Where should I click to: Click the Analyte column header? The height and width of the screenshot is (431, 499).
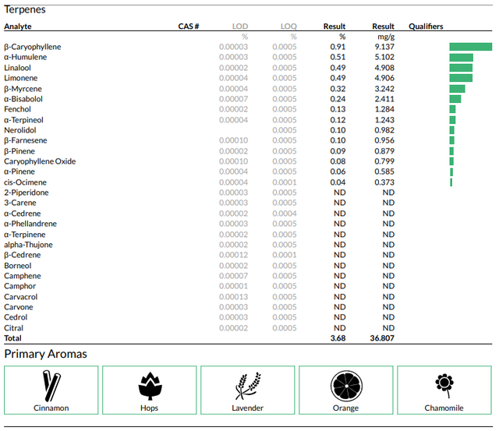pos(18,26)
